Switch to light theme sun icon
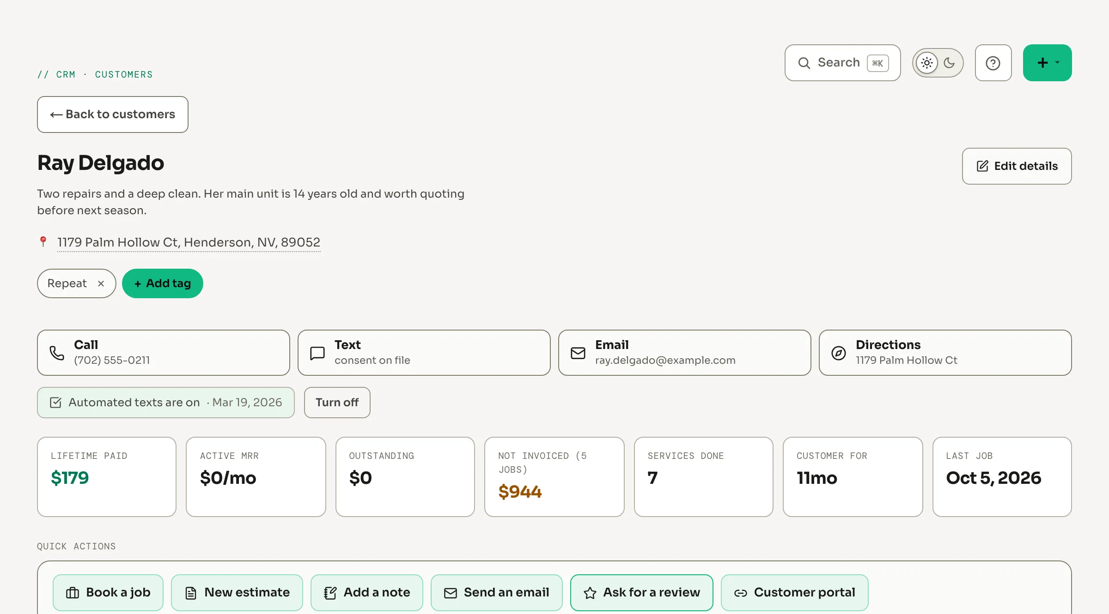 tap(927, 63)
